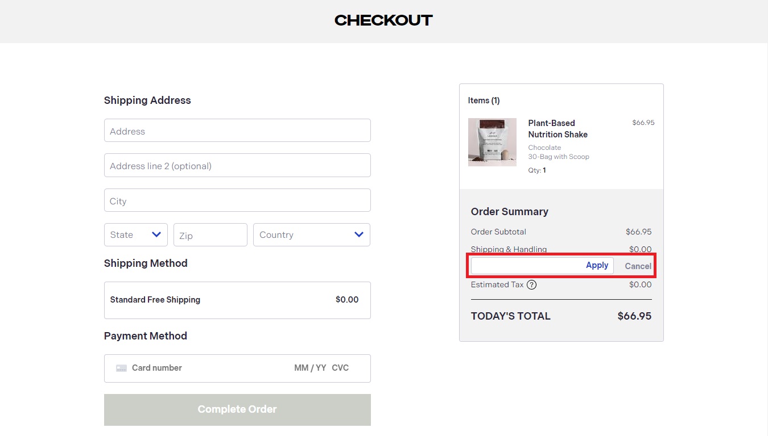The image size is (768, 436).
Task: Click the Address input field
Action: point(237,131)
